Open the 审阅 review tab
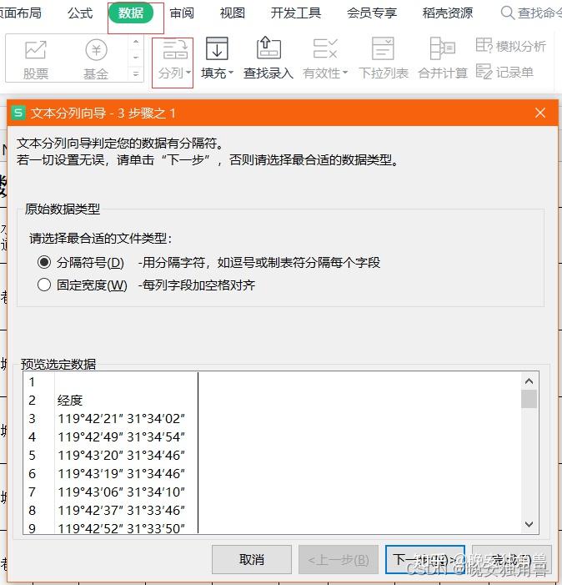The height and width of the screenshot is (585, 562). click(182, 13)
